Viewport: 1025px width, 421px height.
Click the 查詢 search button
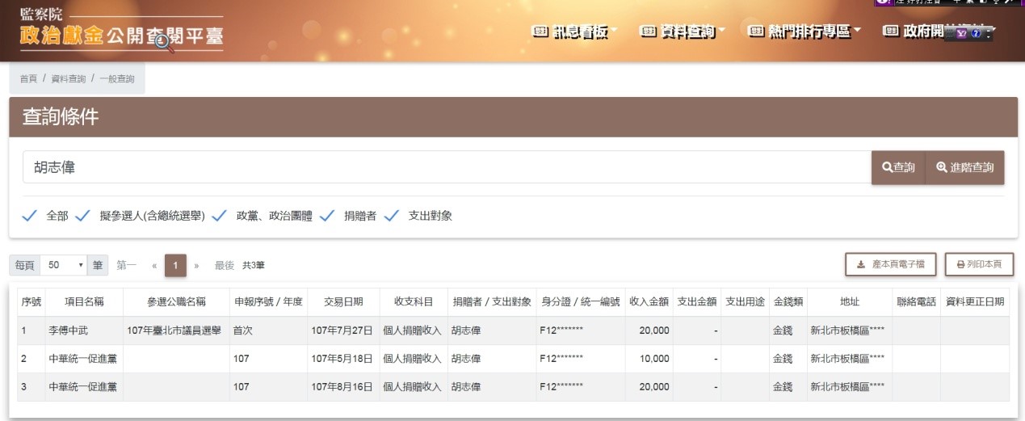[898, 167]
